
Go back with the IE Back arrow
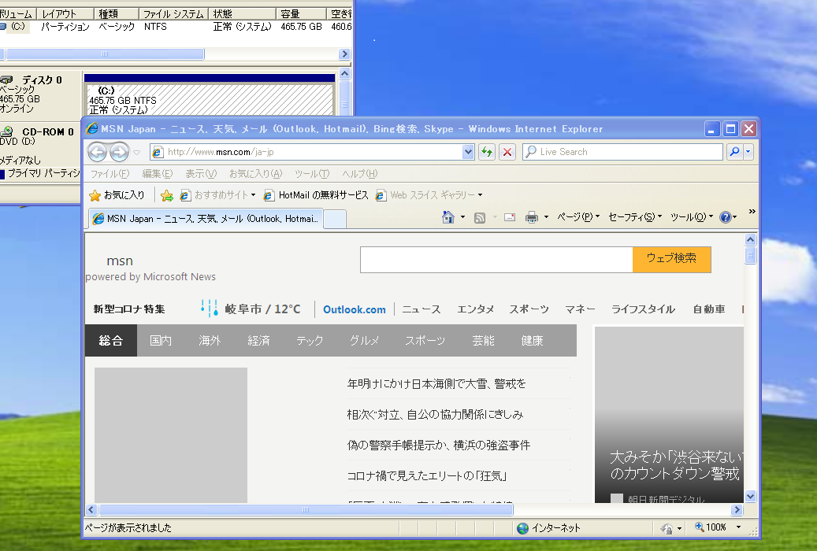pyautogui.click(x=98, y=152)
